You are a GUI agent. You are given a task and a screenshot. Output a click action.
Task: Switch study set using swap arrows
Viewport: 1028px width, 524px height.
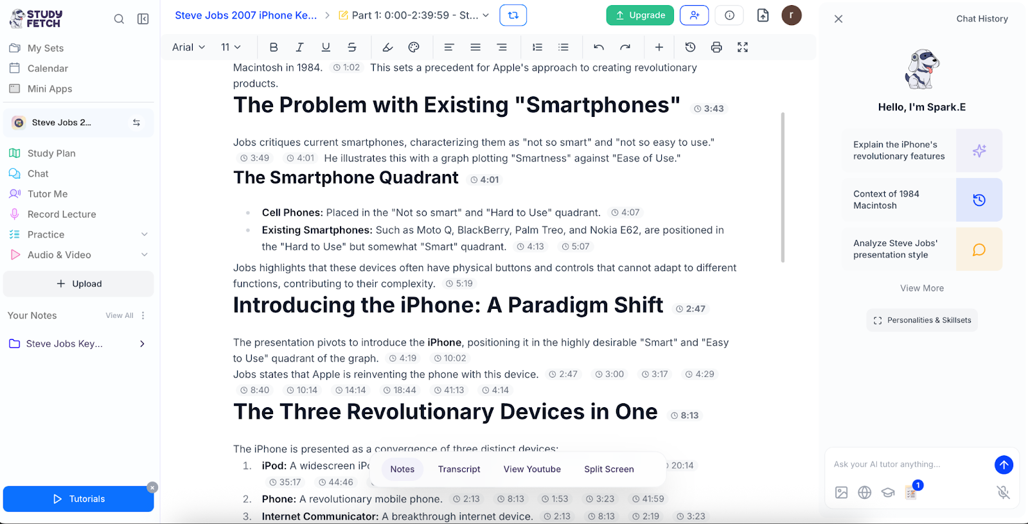pyautogui.click(x=136, y=123)
